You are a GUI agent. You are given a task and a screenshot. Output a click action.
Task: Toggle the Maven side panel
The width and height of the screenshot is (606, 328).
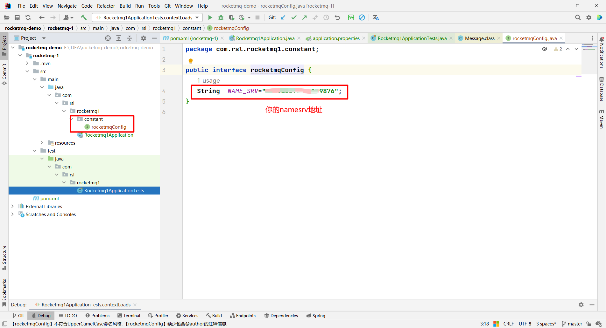602,119
